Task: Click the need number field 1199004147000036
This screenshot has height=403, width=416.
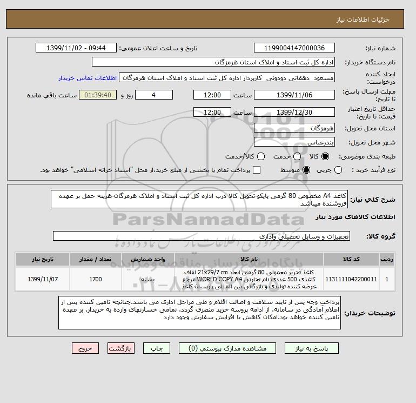Action: pyautogui.click(x=294, y=48)
